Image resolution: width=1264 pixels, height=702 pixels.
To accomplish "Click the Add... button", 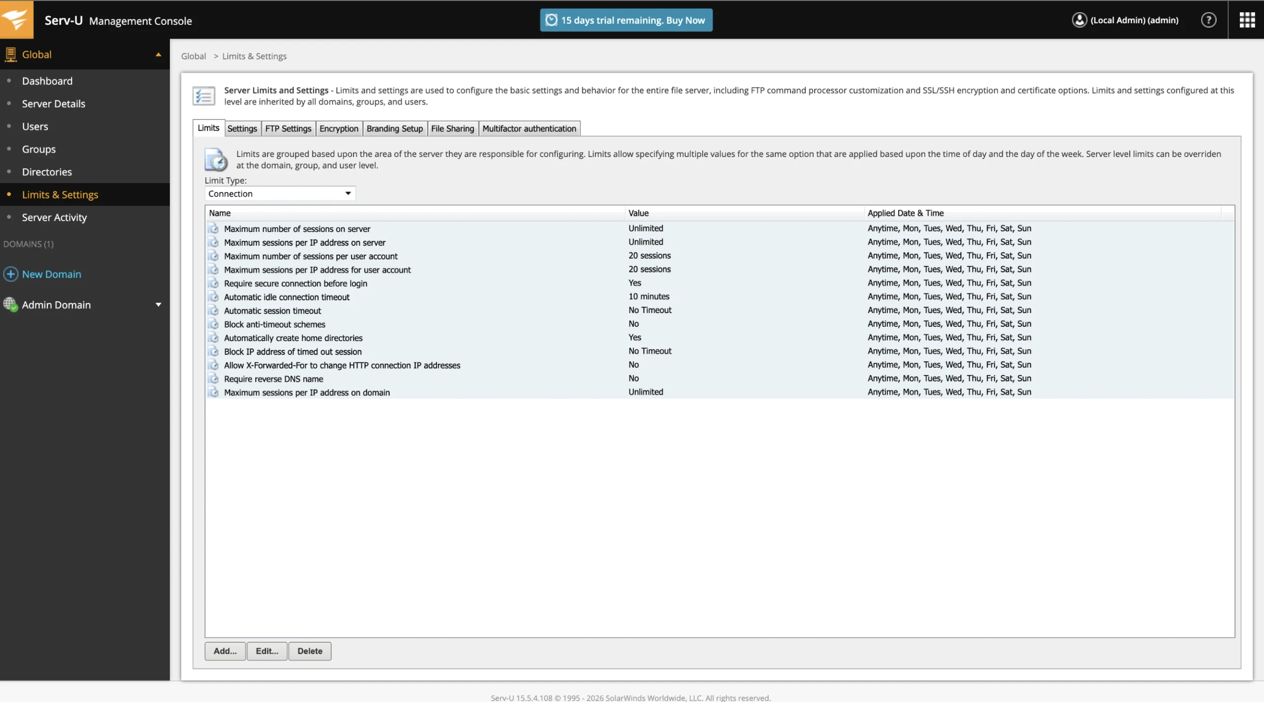I will (x=225, y=651).
